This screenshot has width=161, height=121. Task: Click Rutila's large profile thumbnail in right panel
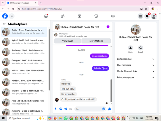click(x=136, y=29)
